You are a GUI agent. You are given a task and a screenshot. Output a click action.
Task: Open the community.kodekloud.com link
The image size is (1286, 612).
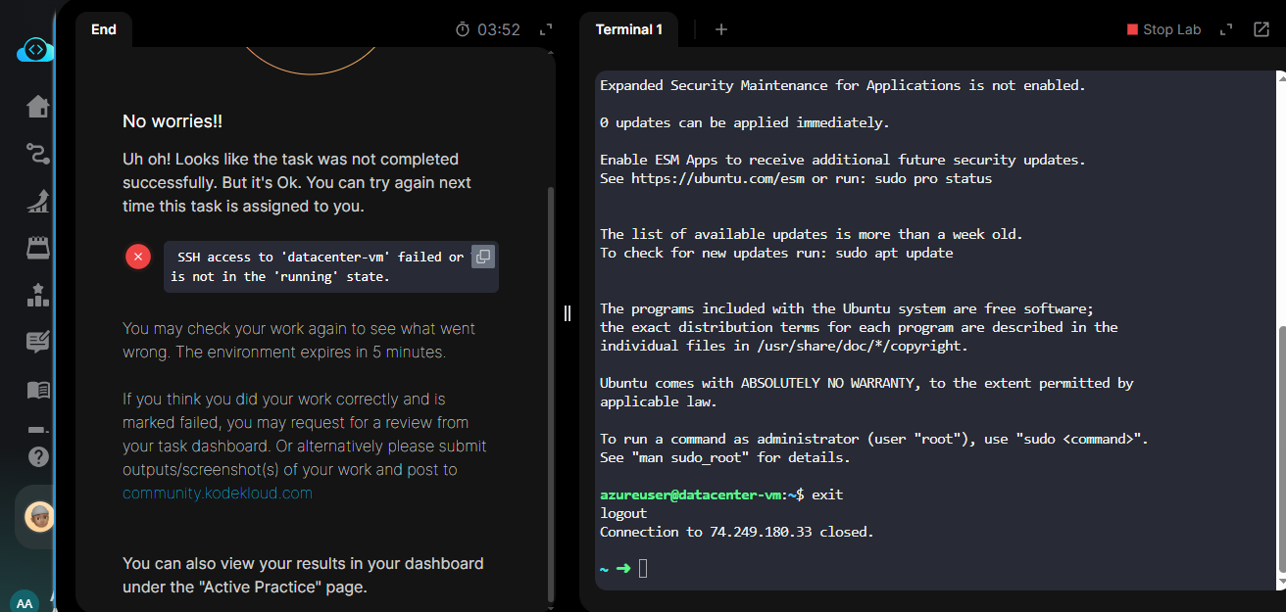pos(218,493)
